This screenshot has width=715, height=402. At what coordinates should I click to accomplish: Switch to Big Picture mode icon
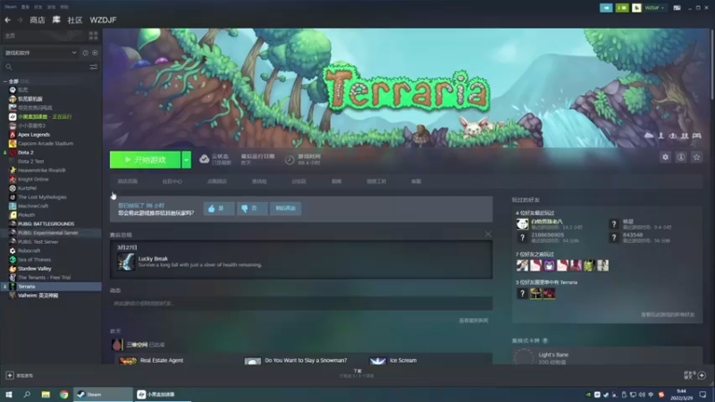click(x=677, y=8)
